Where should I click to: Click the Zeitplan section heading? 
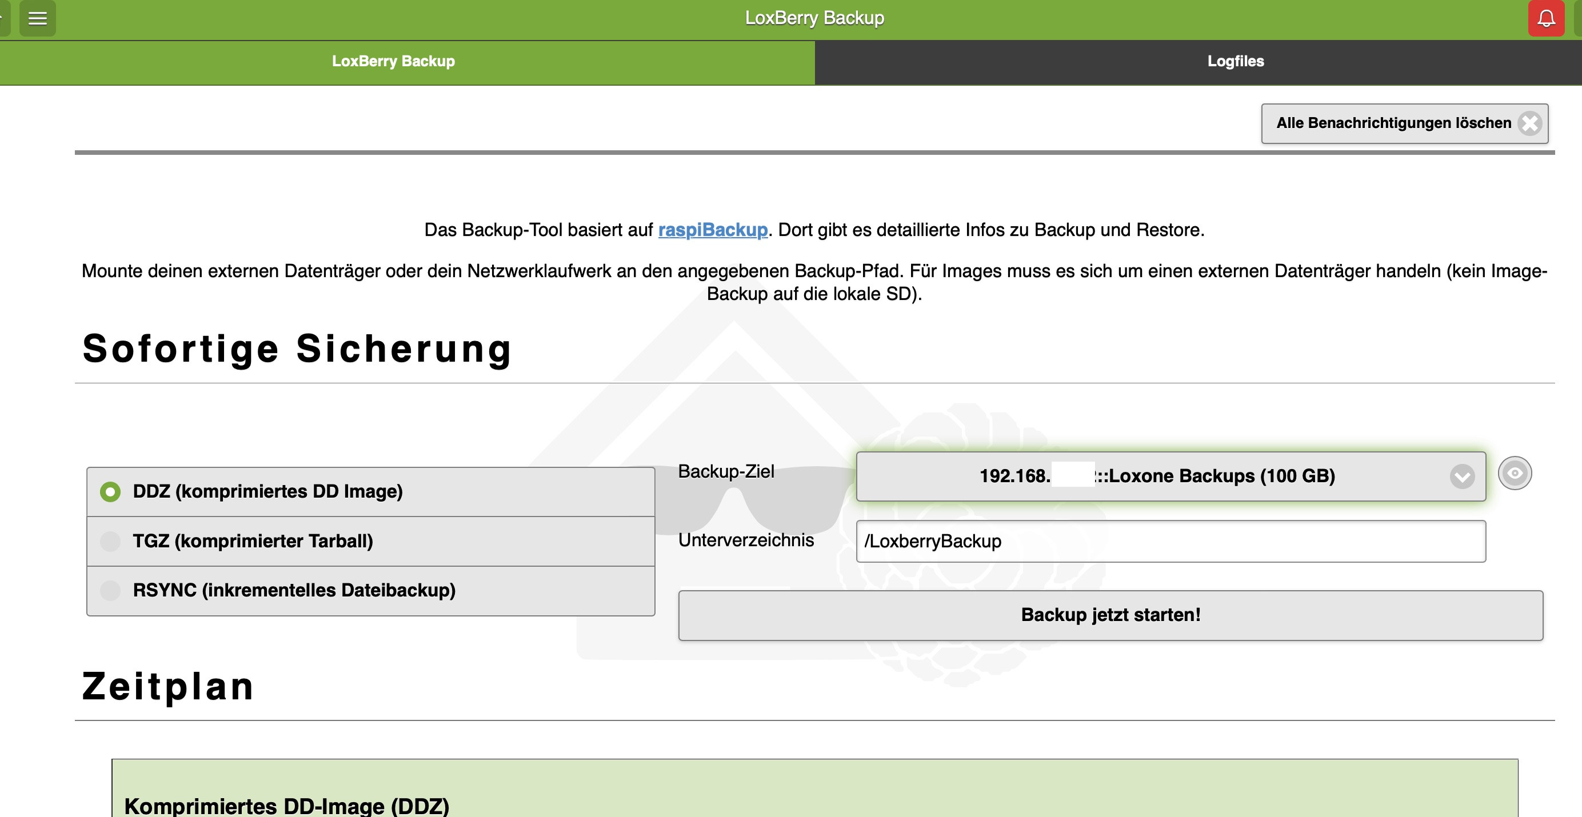pos(167,686)
